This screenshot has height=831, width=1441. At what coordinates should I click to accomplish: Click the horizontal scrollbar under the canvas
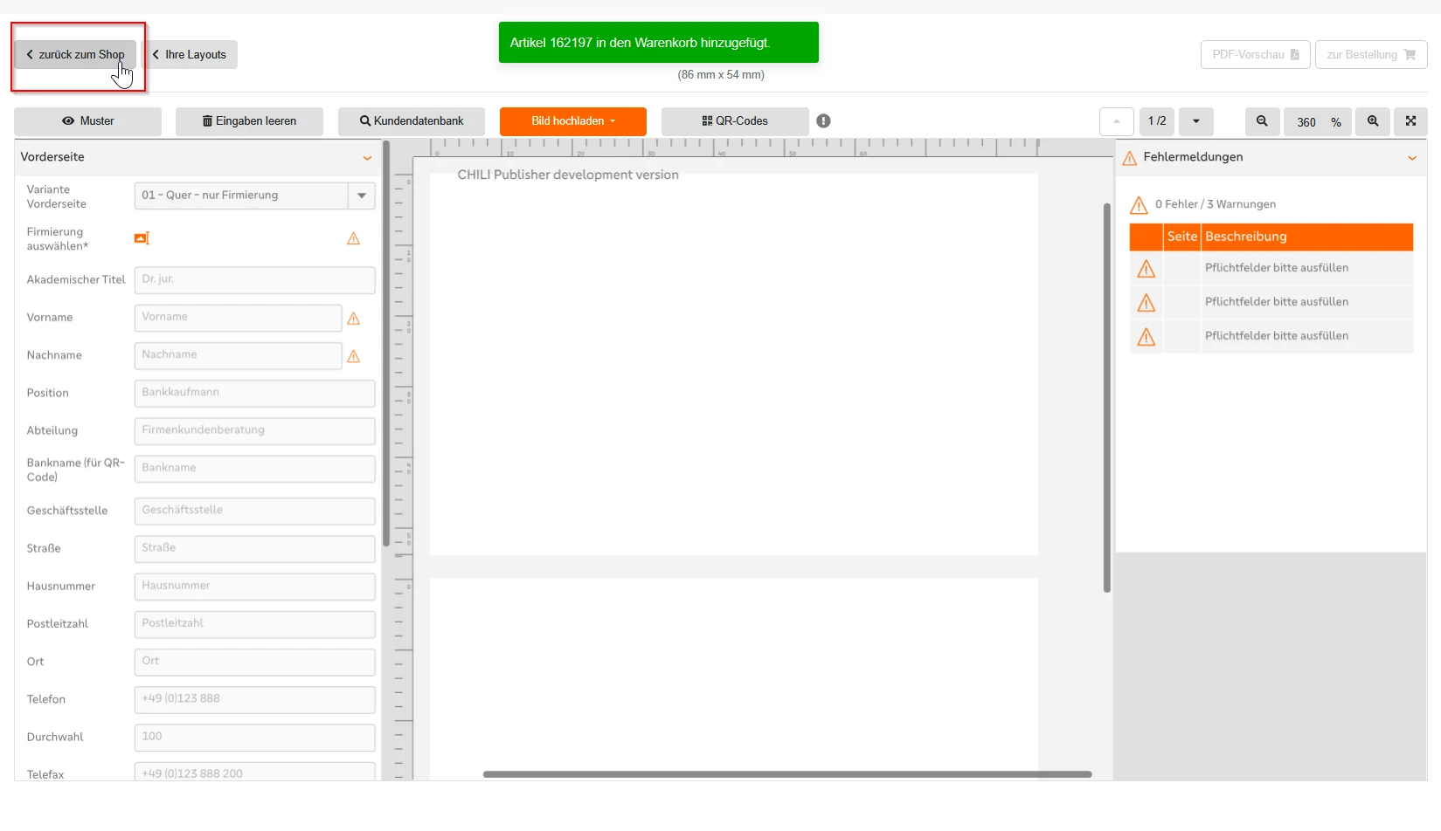[786, 774]
